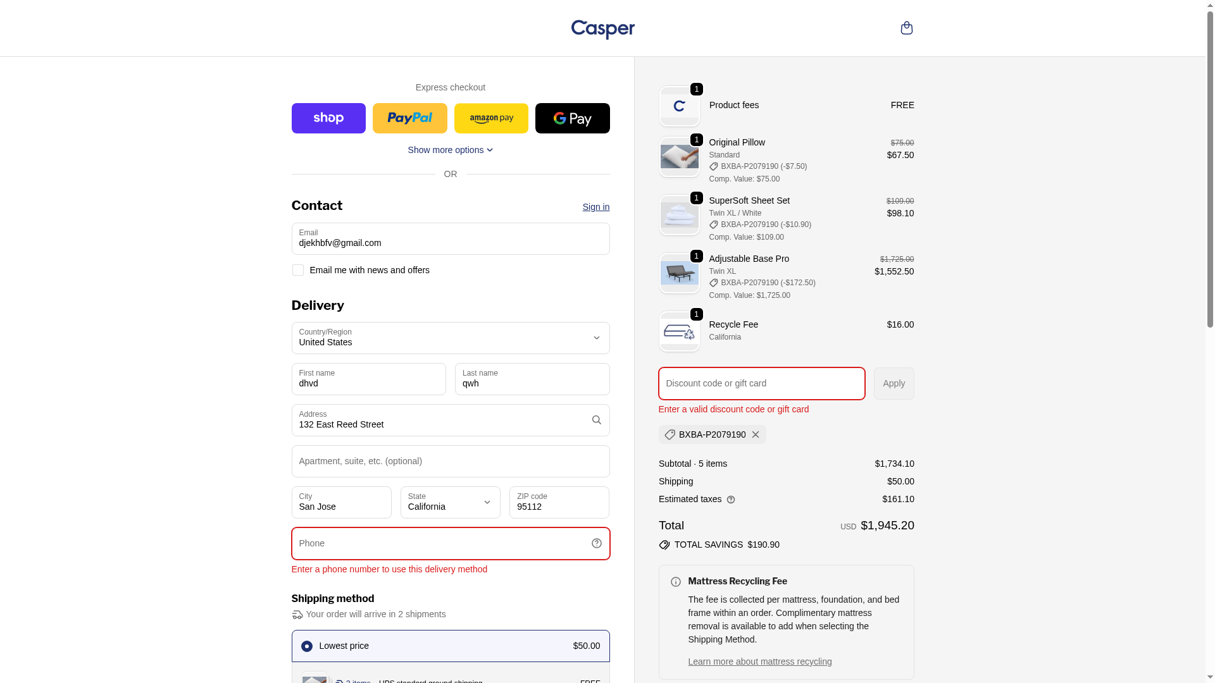The width and height of the screenshot is (1215, 683).
Task: Pay with Shop Pay express button
Action: tap(328, 118)
